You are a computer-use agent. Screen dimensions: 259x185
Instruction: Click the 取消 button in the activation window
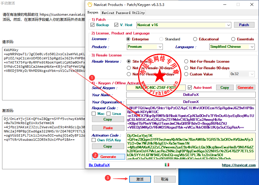pos(165,179)
